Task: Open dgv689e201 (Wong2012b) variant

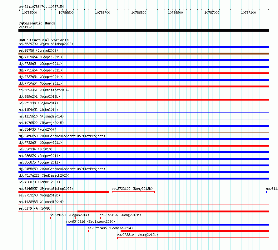Action: pyautogui.click(x=39, y=96)
